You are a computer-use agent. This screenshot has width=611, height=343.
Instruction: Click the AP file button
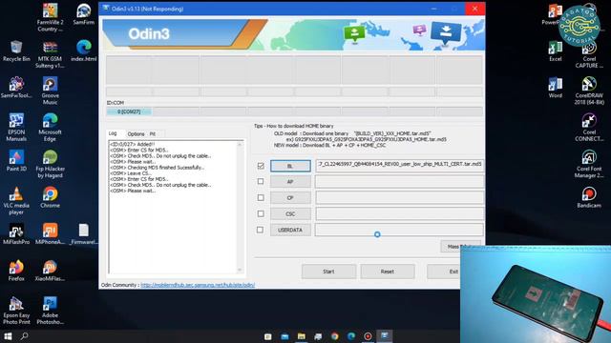[x=290, y=182]
